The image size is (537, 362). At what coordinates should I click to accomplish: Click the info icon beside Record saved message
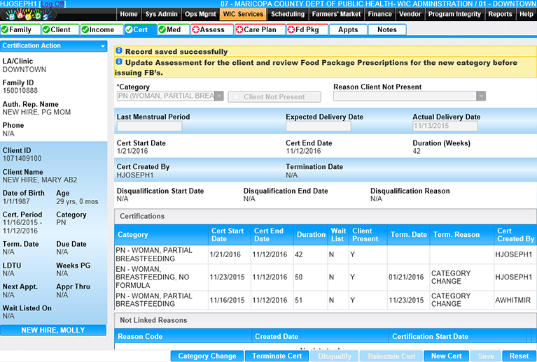click(119, 51)
